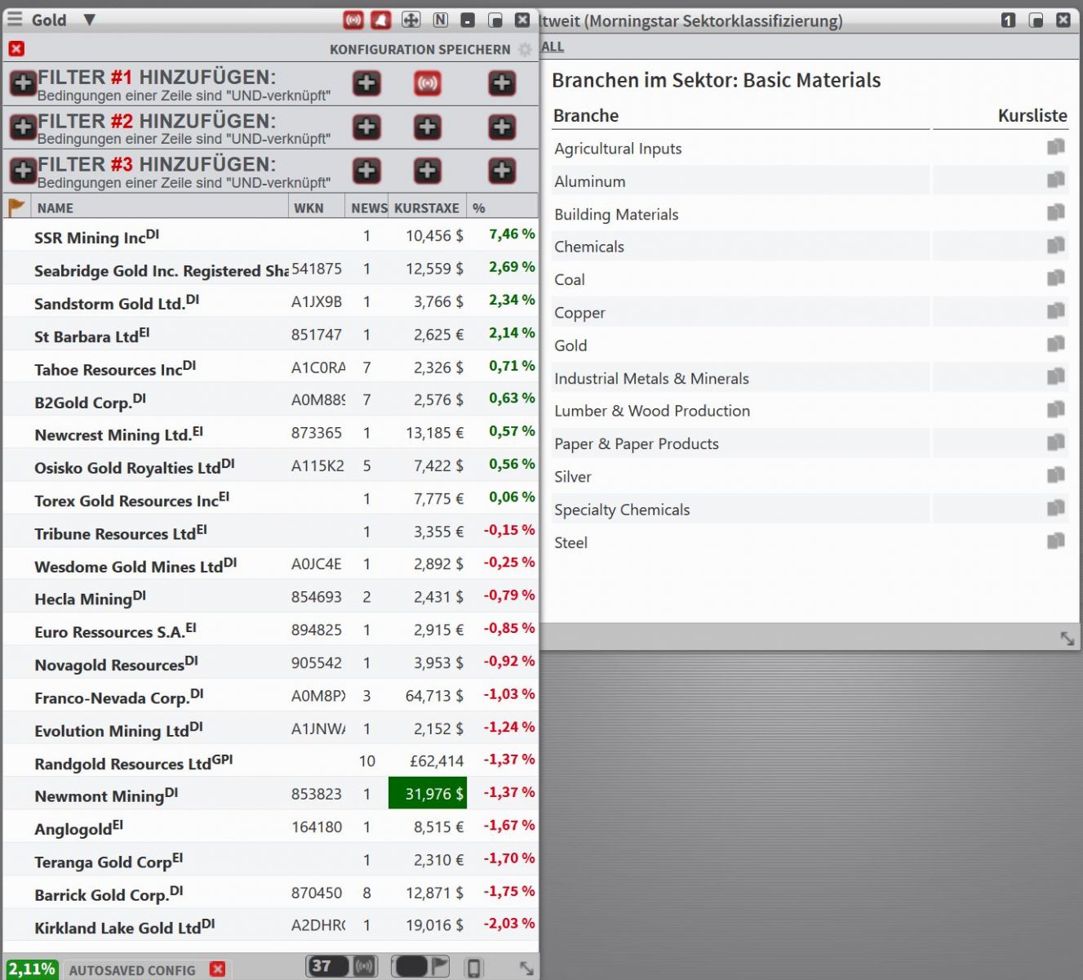Open the Kursliste icon for Specialty Chemicals

[1056, 508]
